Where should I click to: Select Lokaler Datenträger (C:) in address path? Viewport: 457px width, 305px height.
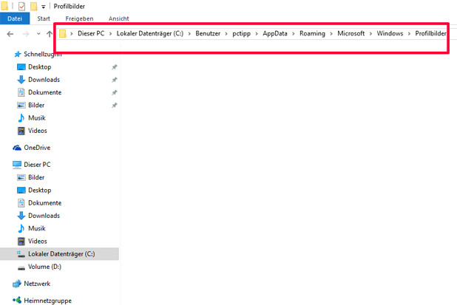coord(150,33)
